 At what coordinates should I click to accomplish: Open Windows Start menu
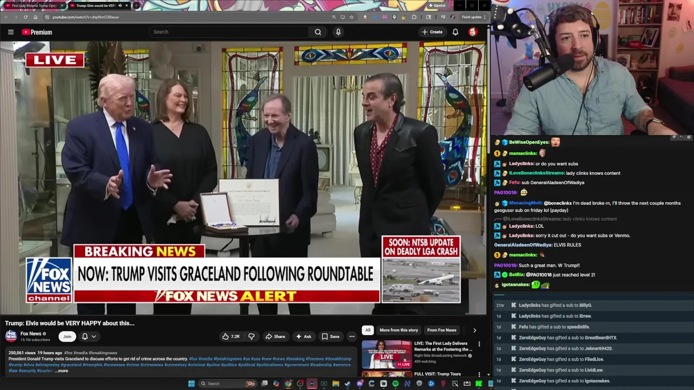191,383
